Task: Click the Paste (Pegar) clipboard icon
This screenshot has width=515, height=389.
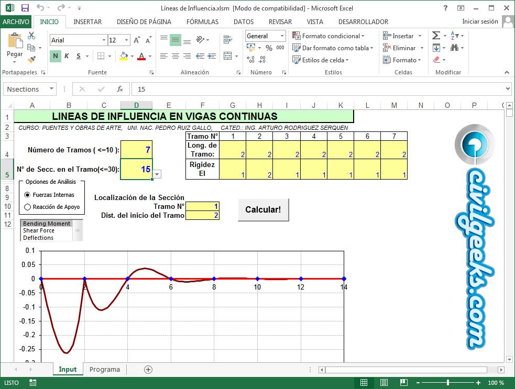Action: tap(15, 41)
